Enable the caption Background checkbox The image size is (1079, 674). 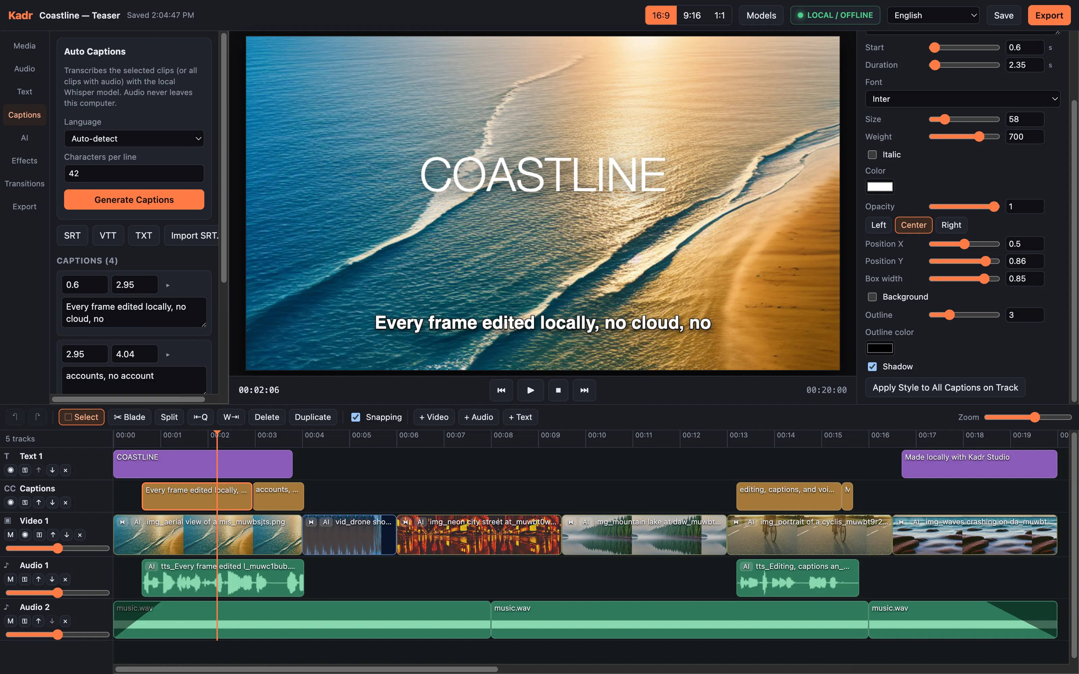click(872, 297)
